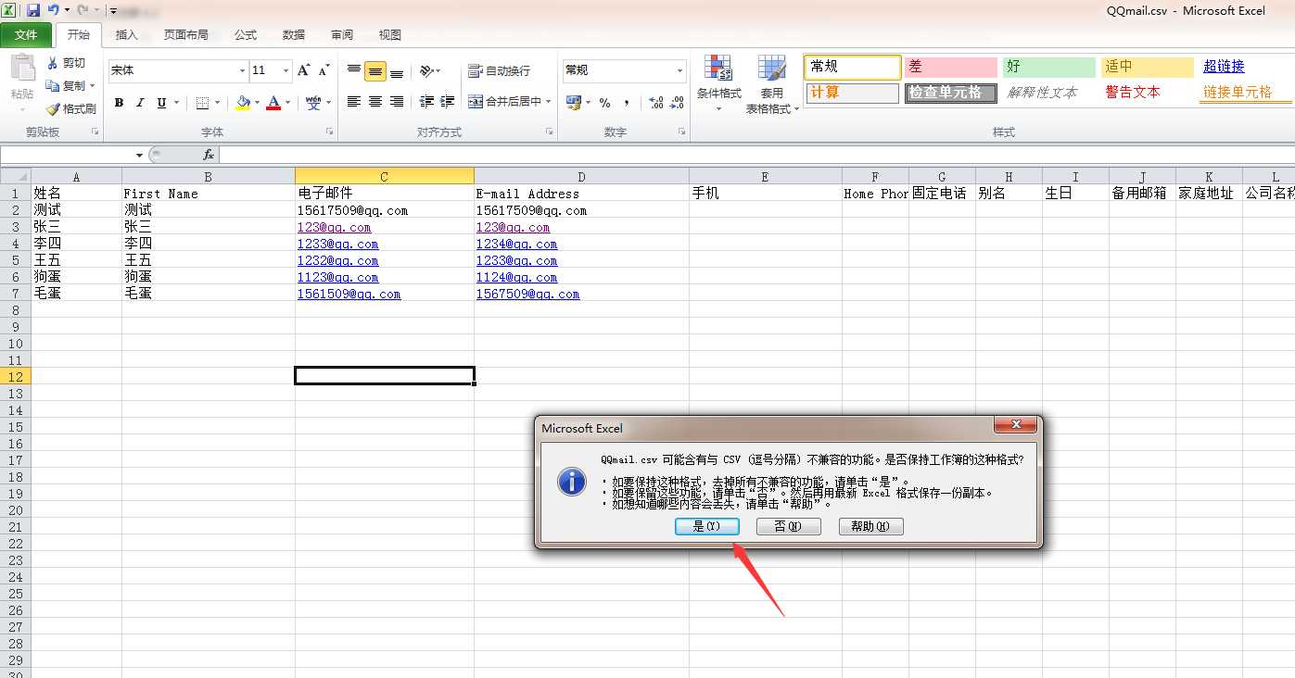Switch to Formulas (公式) tab
This screenshot has height=678, width=1295.
[x=246, y=35]
